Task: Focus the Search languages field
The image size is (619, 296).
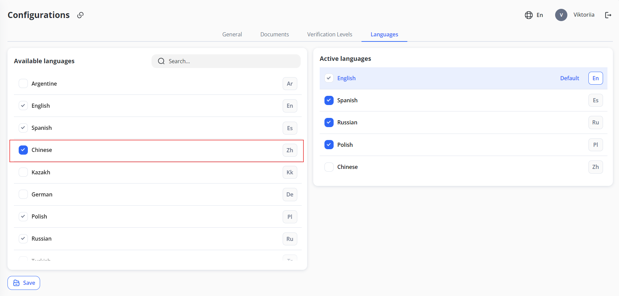Action: [x=226, y=61]
